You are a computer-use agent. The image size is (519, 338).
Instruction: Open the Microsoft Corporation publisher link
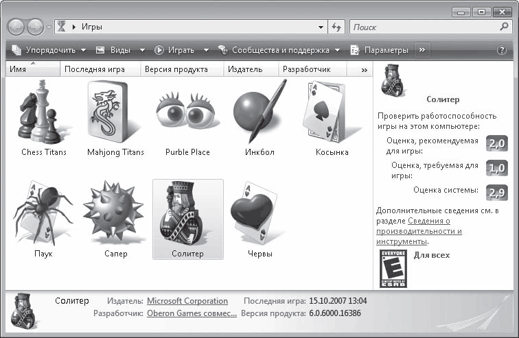pos(187,301)
